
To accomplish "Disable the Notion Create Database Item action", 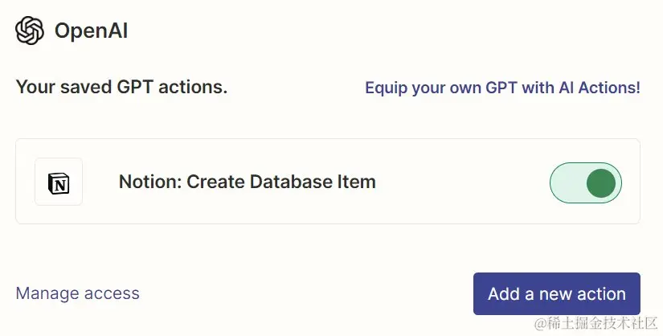I will coord(586,182).
